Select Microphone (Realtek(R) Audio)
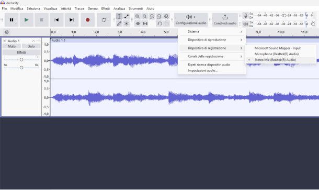This screenshot has height=190, width=319. pyautogui.click(x=280, y=54)
